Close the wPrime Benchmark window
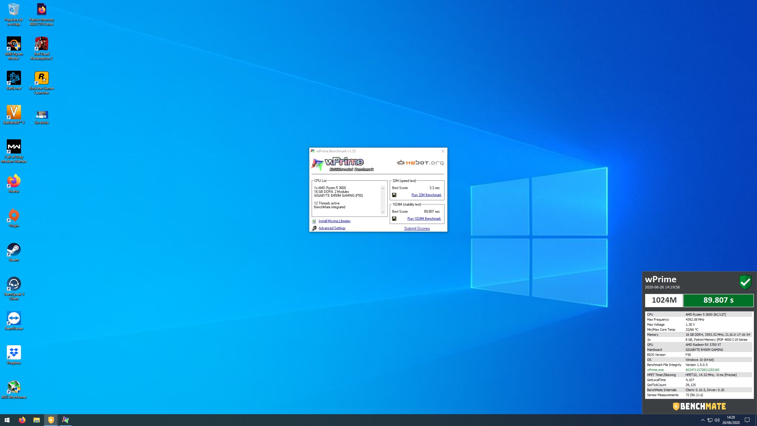This screenshot has width=757, height=426. [x=443, y=151]
